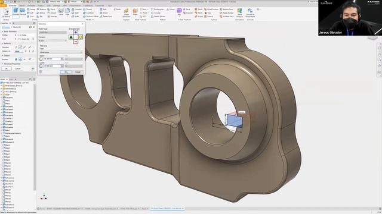Edit the Lower tolerance value field
Viewport: 382px width, 214px height.
[52, 66]
